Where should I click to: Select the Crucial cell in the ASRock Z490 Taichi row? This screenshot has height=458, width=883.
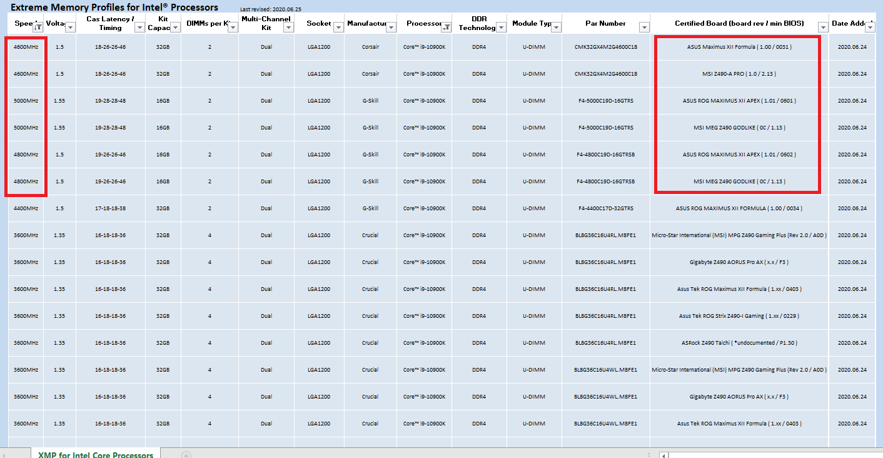370,343
